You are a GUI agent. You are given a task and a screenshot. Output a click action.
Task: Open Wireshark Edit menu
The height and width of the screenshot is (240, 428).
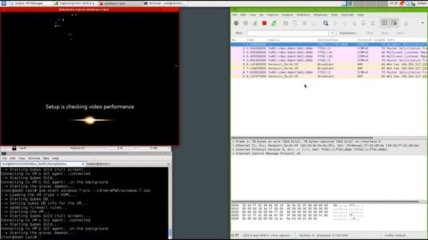(243, 15)
